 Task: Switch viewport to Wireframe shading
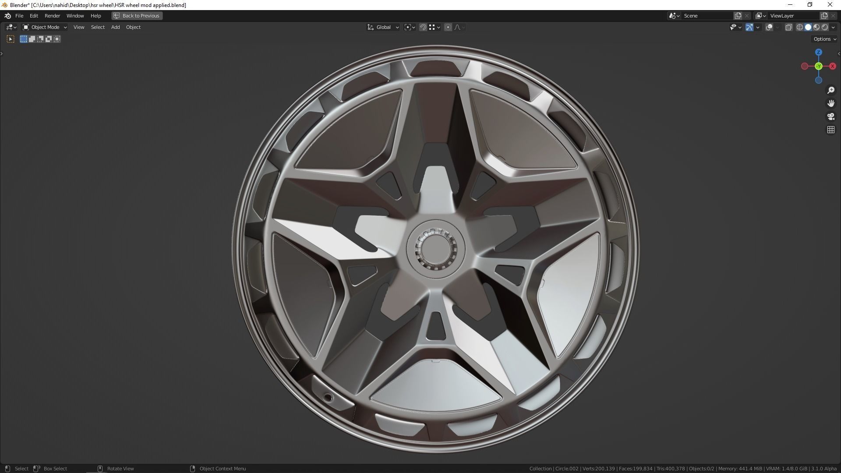pyautogui.click(x=800, y=27)
